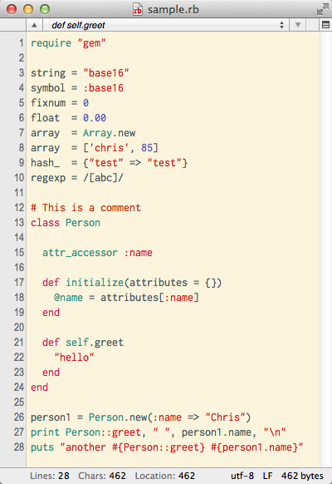The height and width of the screenshot is (484, 332).
Task: Click the sample.rb window title text
Action: 173,10
